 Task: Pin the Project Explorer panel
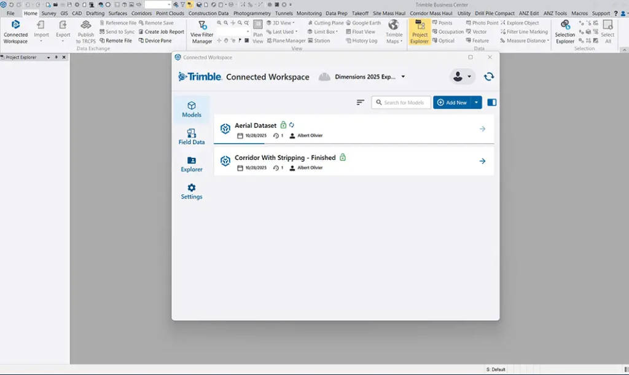(x=57, y=57)
